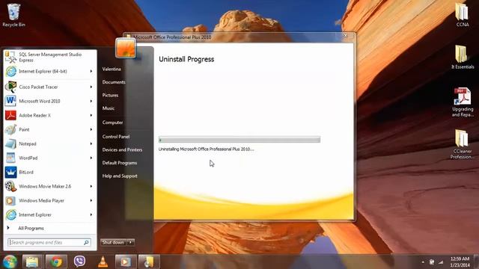Expand Cisco Packet Tracer jump list arrow
The height and width of the screenshot is (269, 479).
[91, 87]
